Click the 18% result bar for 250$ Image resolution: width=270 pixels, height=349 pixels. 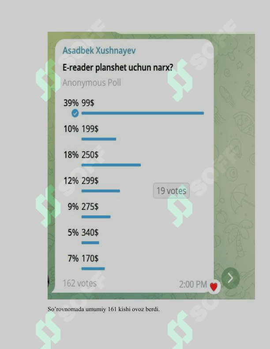click(111, 165)
